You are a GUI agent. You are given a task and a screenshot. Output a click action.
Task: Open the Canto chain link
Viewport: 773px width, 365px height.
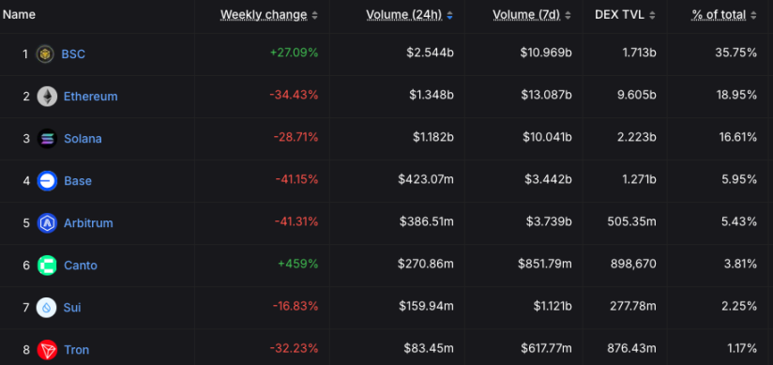pos(81,266)
